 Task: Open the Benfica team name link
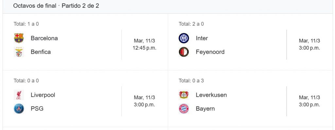41,52
